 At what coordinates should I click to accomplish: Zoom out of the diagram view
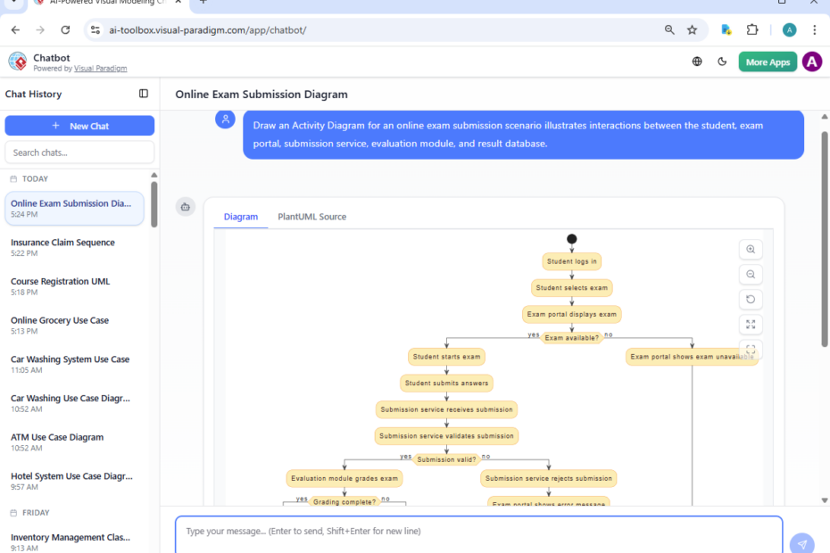tap(751, 274)
